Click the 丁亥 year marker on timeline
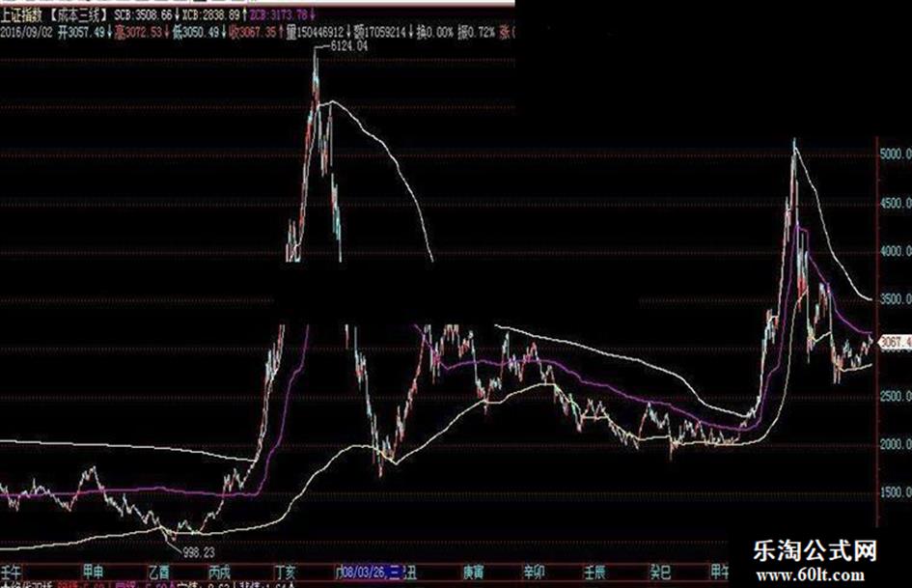This screenshot has height=588, width=912. tap(285, 573)
